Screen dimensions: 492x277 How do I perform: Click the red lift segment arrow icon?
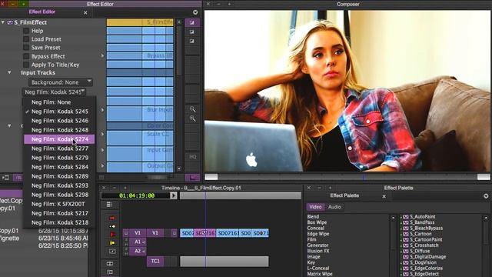coord(112,218)
